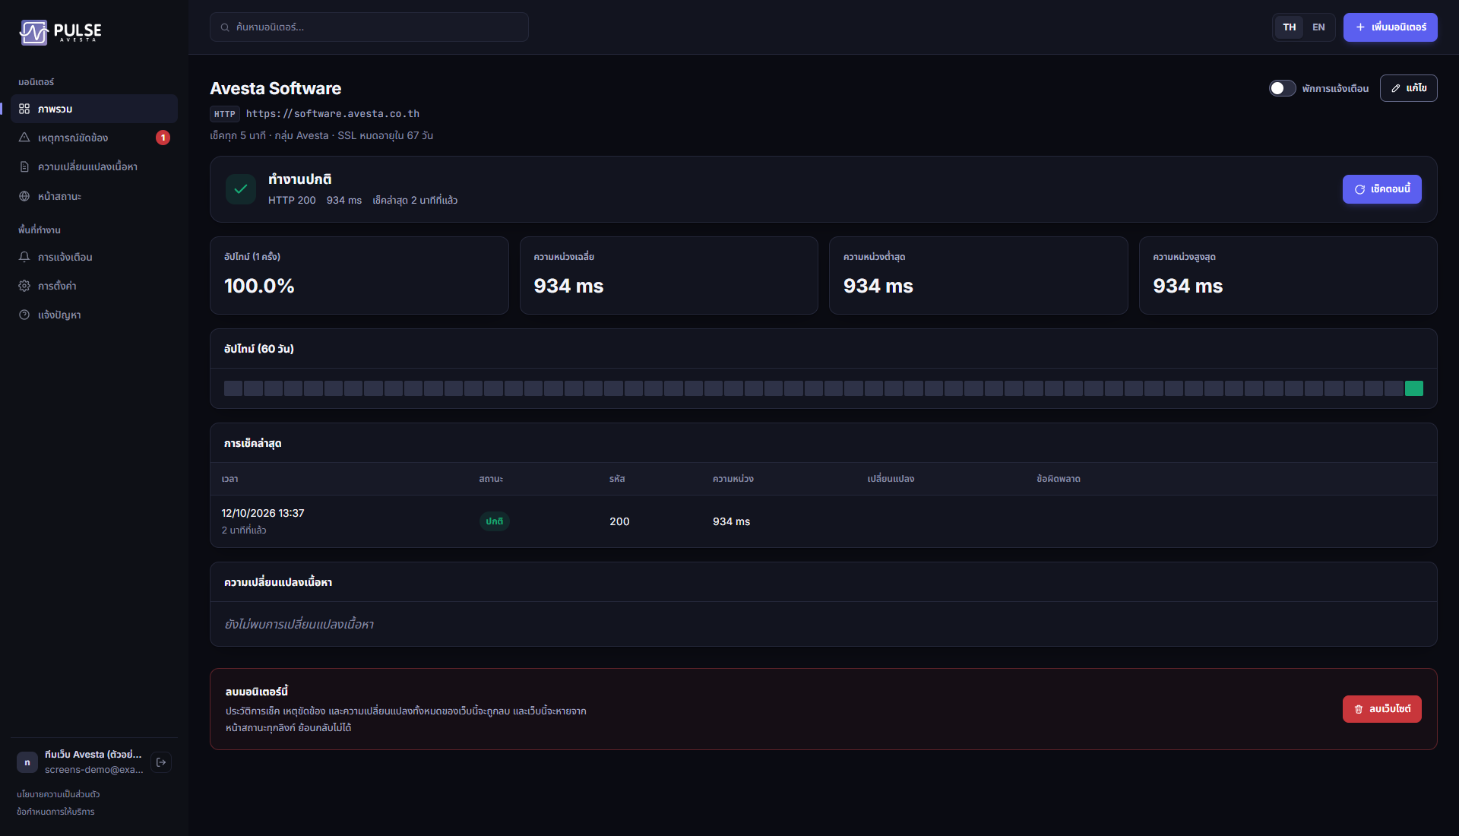Image resolution: width=1459 pixels, height=836 pixels.
Task: Focus the monitor search field
Action: click(369, 27)
